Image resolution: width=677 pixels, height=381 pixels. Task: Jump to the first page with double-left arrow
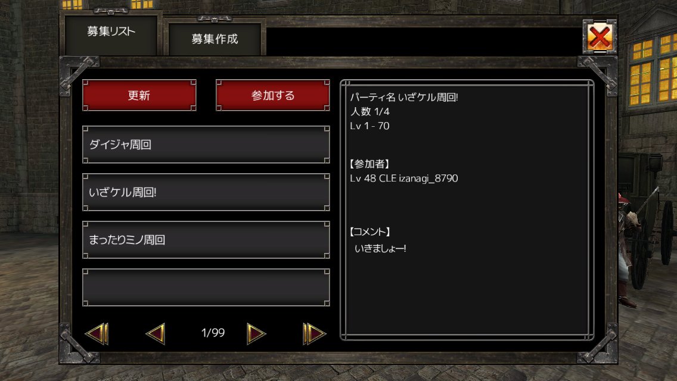point(97,333)
